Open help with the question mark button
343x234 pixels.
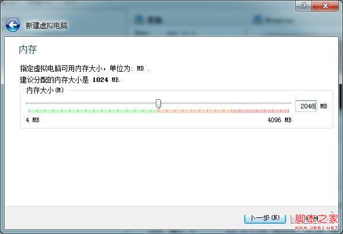tap(303, 6)
